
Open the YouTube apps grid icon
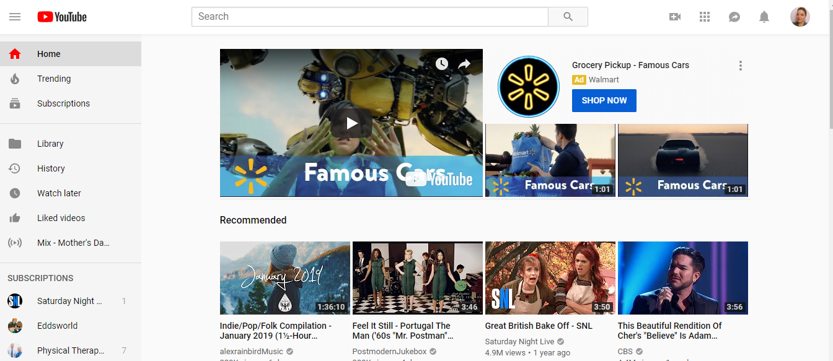click(x=705, y=17)
